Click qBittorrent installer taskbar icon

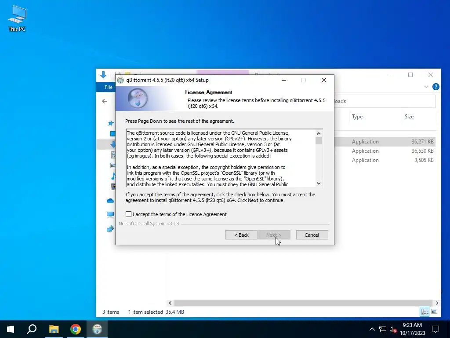[97, 329]
